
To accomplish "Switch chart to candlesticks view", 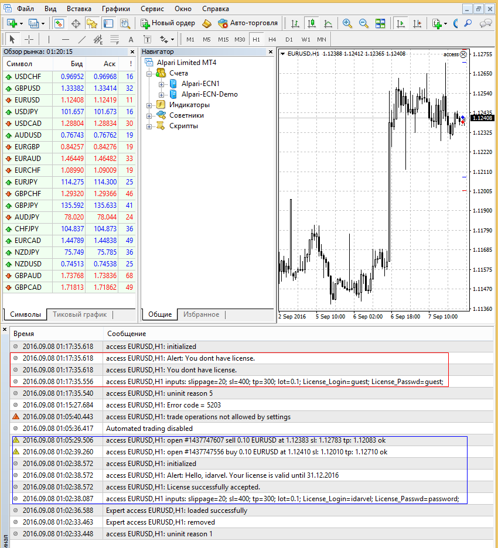I will coord(312,23).
